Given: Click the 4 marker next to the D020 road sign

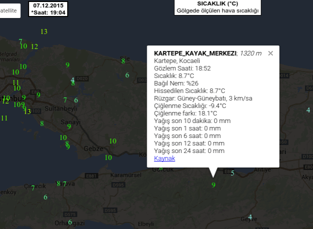Looking at the screenshot, I should [73, 80].
